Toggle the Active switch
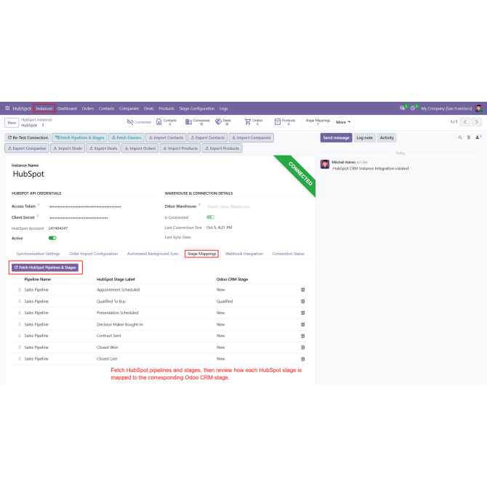487x487 pixels. pos(52,238)
